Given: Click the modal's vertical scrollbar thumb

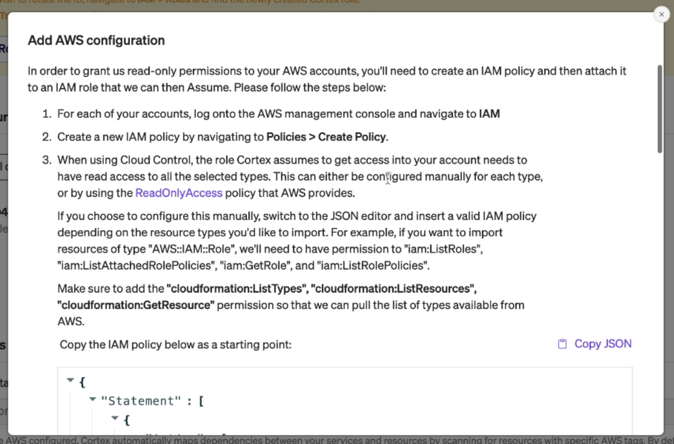Looking at the screenshot, I should [660, 108].
